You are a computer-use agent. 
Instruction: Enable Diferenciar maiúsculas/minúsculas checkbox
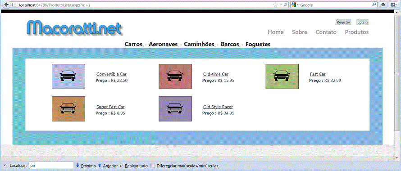click(153, 166)
